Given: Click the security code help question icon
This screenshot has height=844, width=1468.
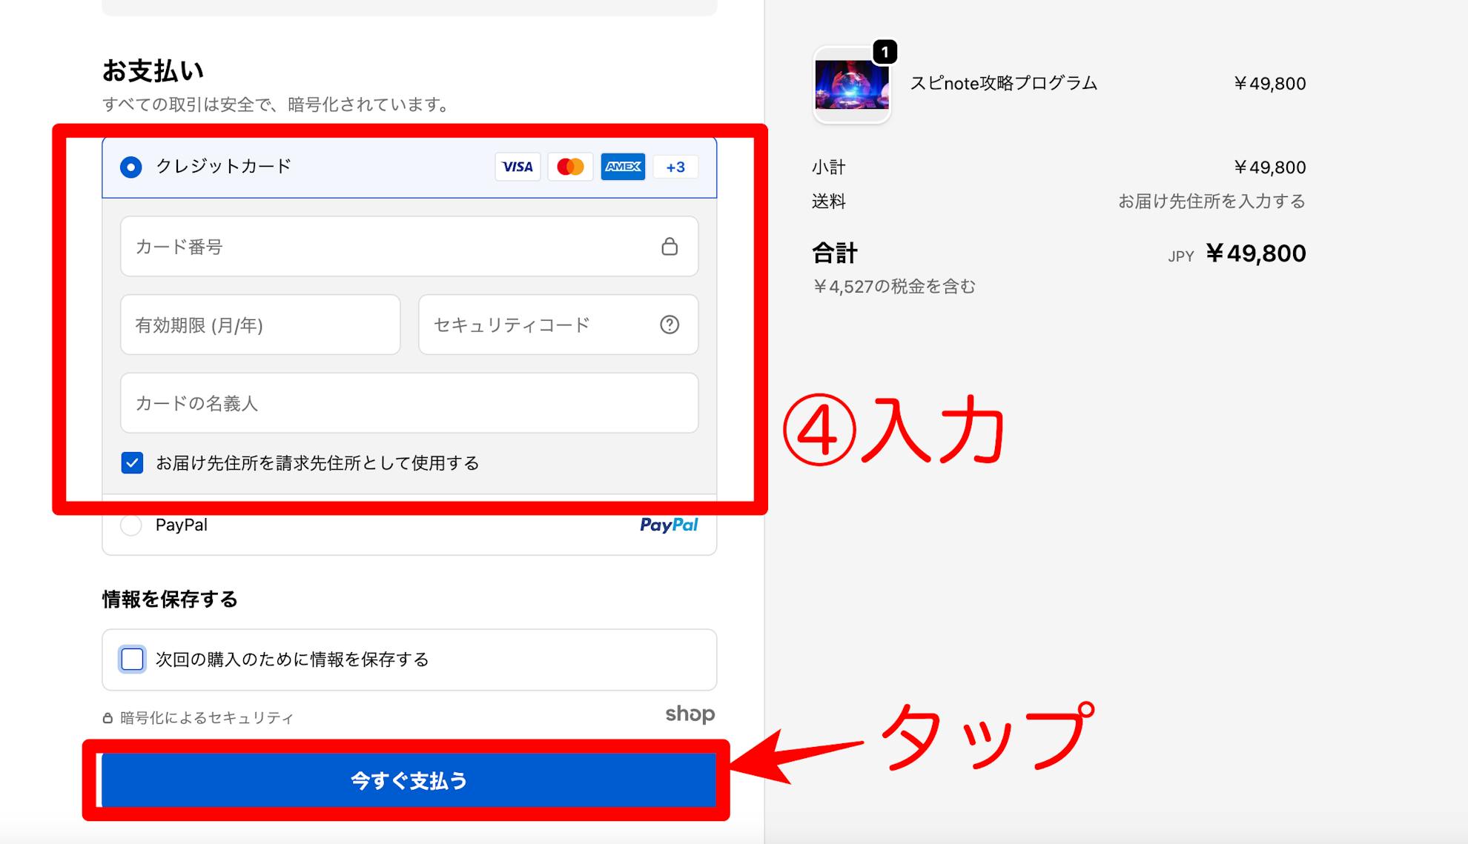Looking at the screenshot, I should [x=669, y=325].
